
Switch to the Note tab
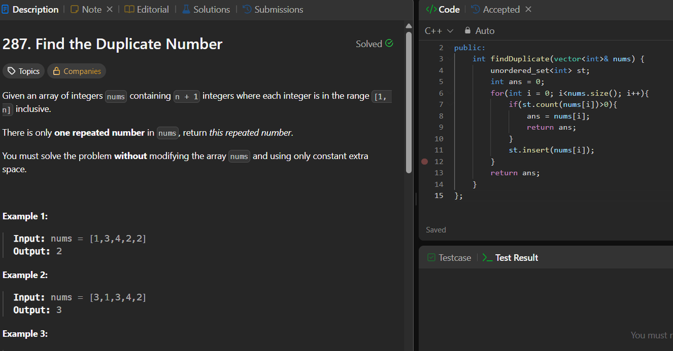(x=87, y=10)
